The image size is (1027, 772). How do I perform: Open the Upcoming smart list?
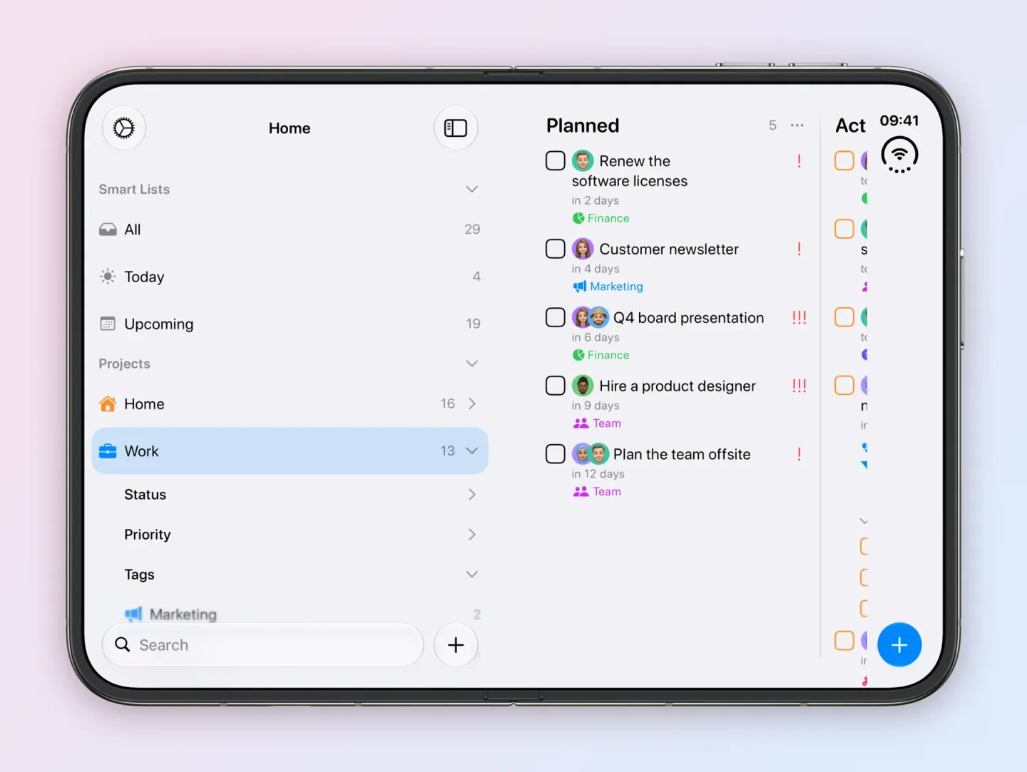[290, 324]
